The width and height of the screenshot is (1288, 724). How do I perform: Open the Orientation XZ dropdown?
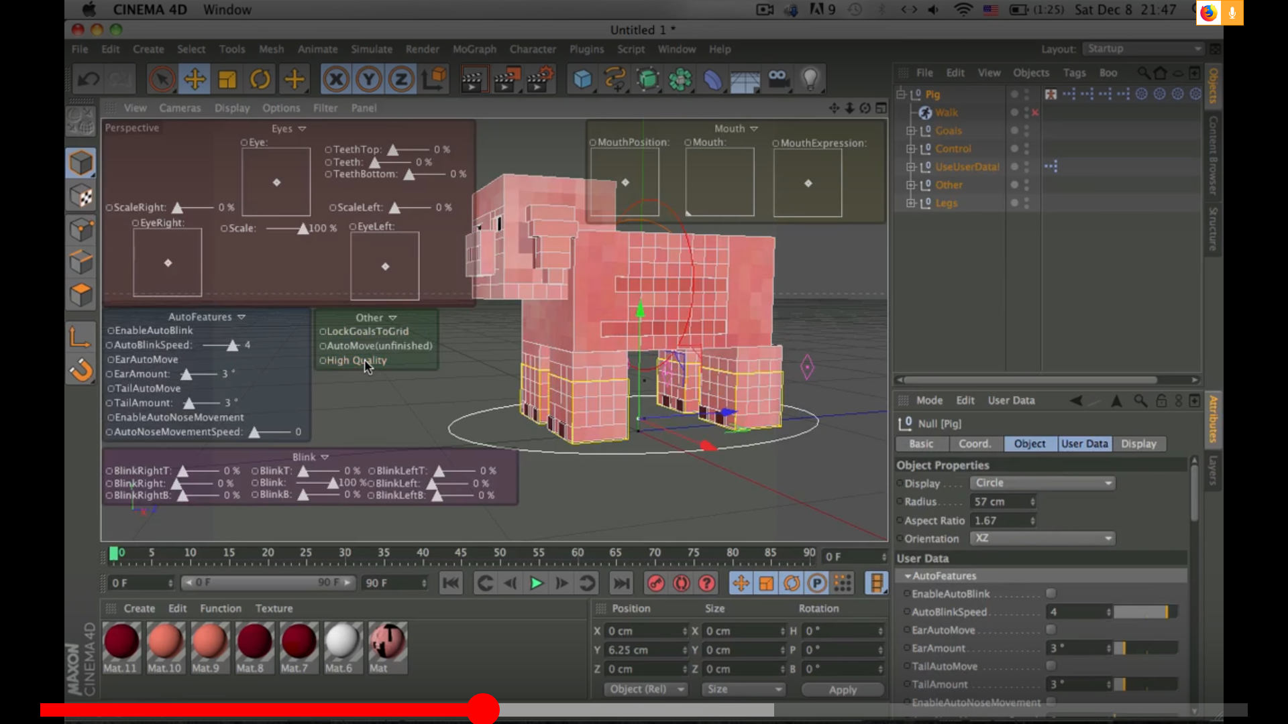coord(1042,538)
